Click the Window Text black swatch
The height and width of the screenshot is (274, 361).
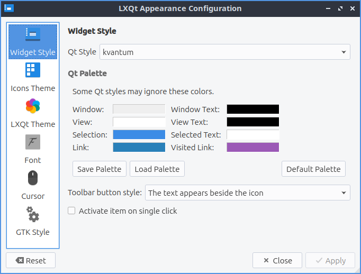[252, 109]
